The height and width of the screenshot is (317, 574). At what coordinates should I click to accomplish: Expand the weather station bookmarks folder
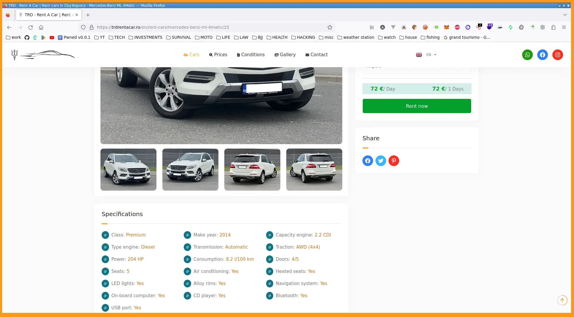(356, 38)
